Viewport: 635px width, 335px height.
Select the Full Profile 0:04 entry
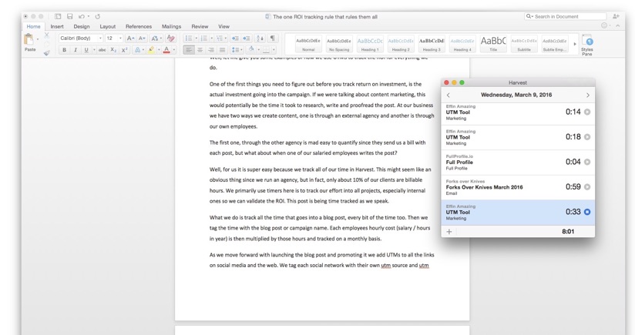518,162
